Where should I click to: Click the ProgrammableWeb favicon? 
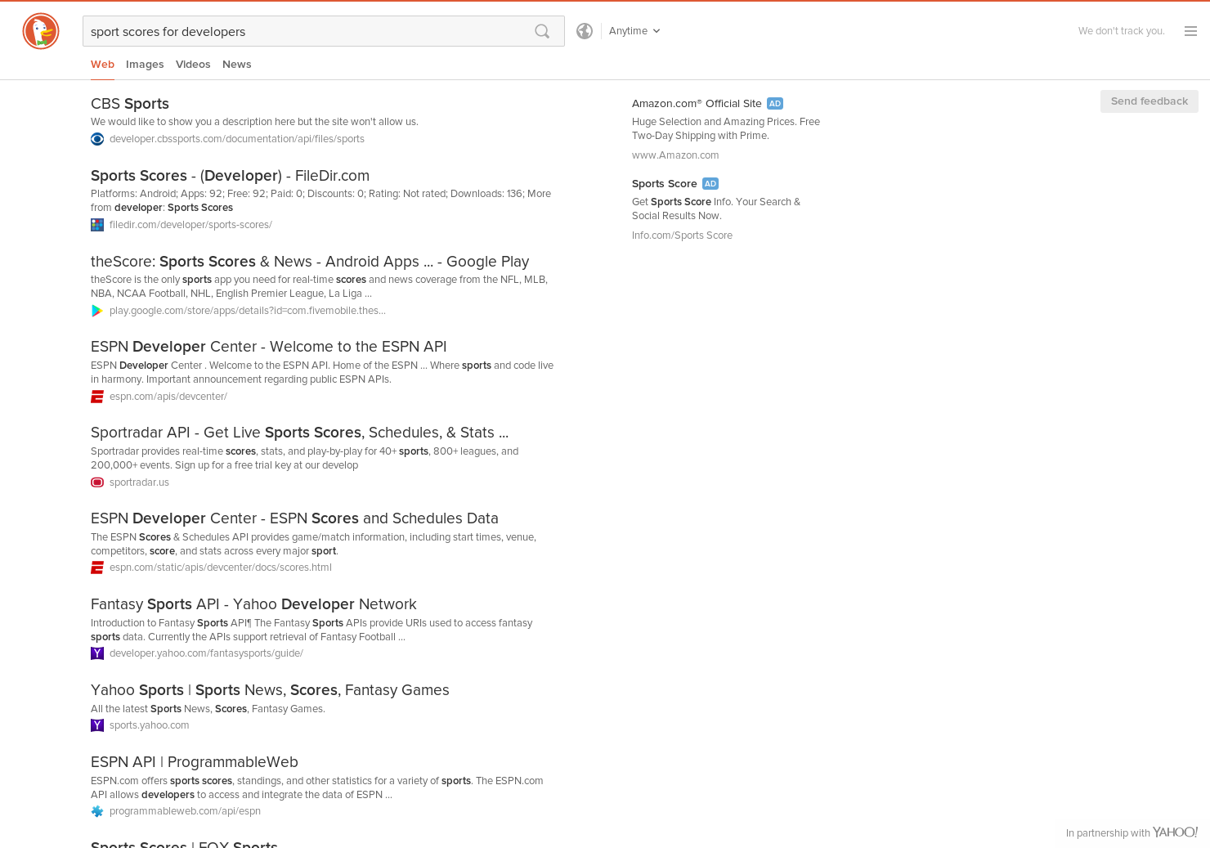(97, 811)
